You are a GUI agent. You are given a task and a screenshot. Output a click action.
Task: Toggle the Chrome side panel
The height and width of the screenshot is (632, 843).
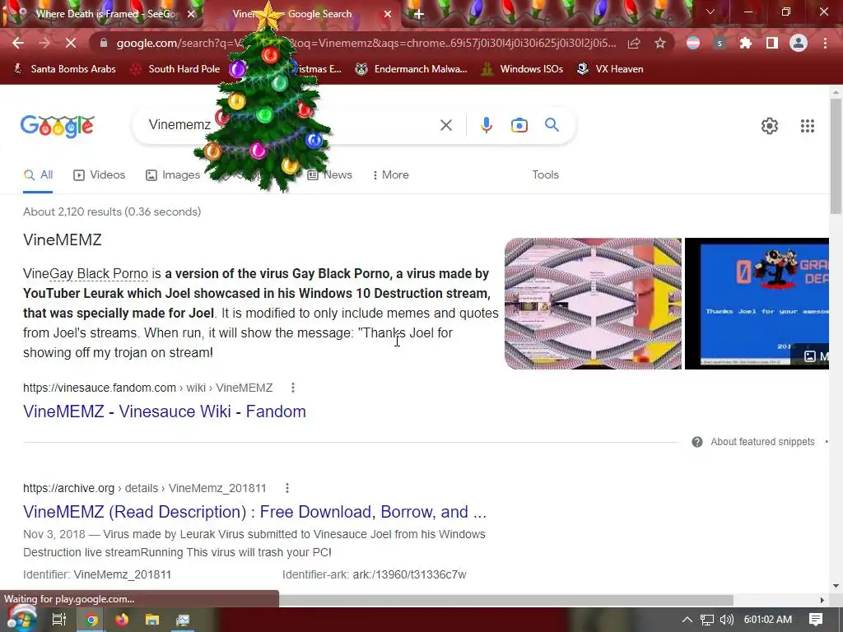pos(772,43)
